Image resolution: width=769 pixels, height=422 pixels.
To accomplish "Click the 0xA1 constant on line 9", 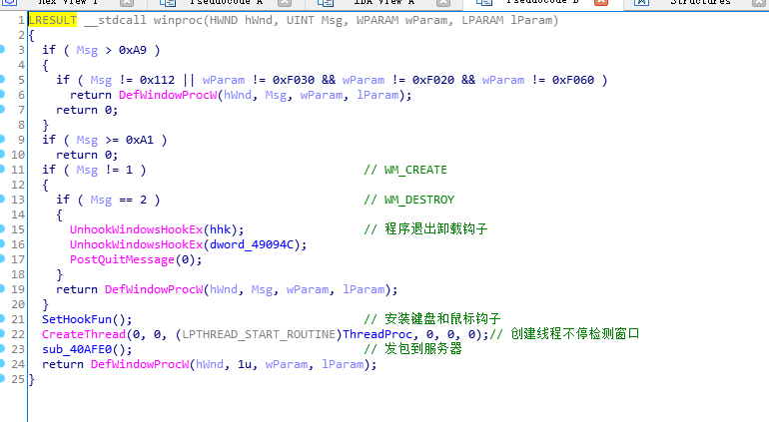I will click(x=139, y=140).
